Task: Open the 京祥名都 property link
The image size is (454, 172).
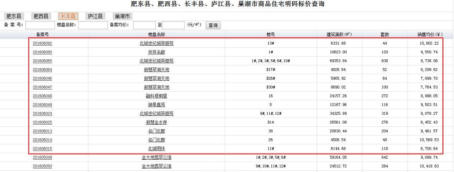Action: (x=156, y=52)
